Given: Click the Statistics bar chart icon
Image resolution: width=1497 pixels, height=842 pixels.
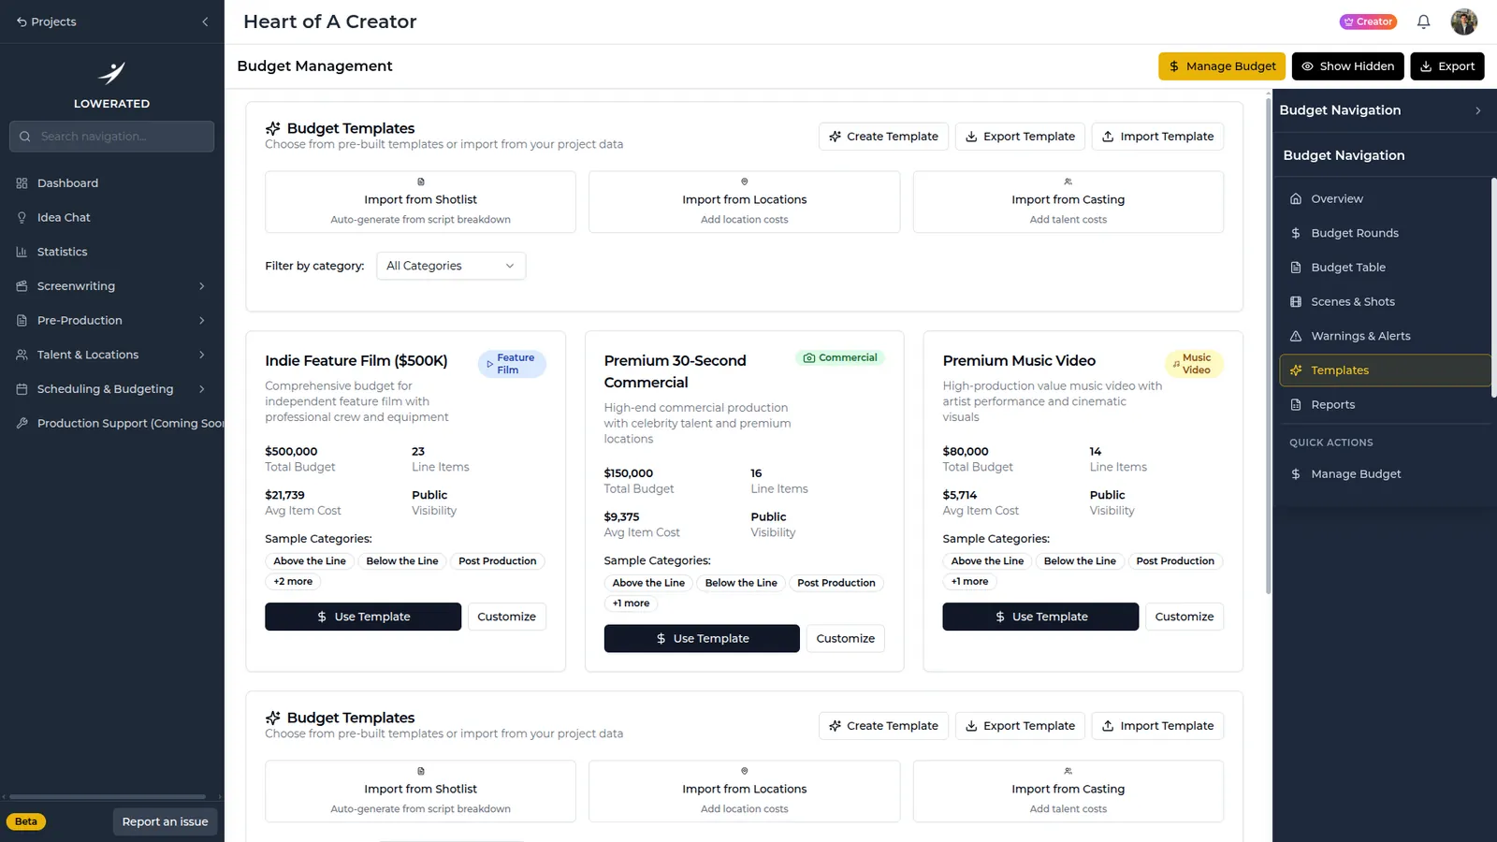Looking at the screenshot, I should (x=22, y=252).
